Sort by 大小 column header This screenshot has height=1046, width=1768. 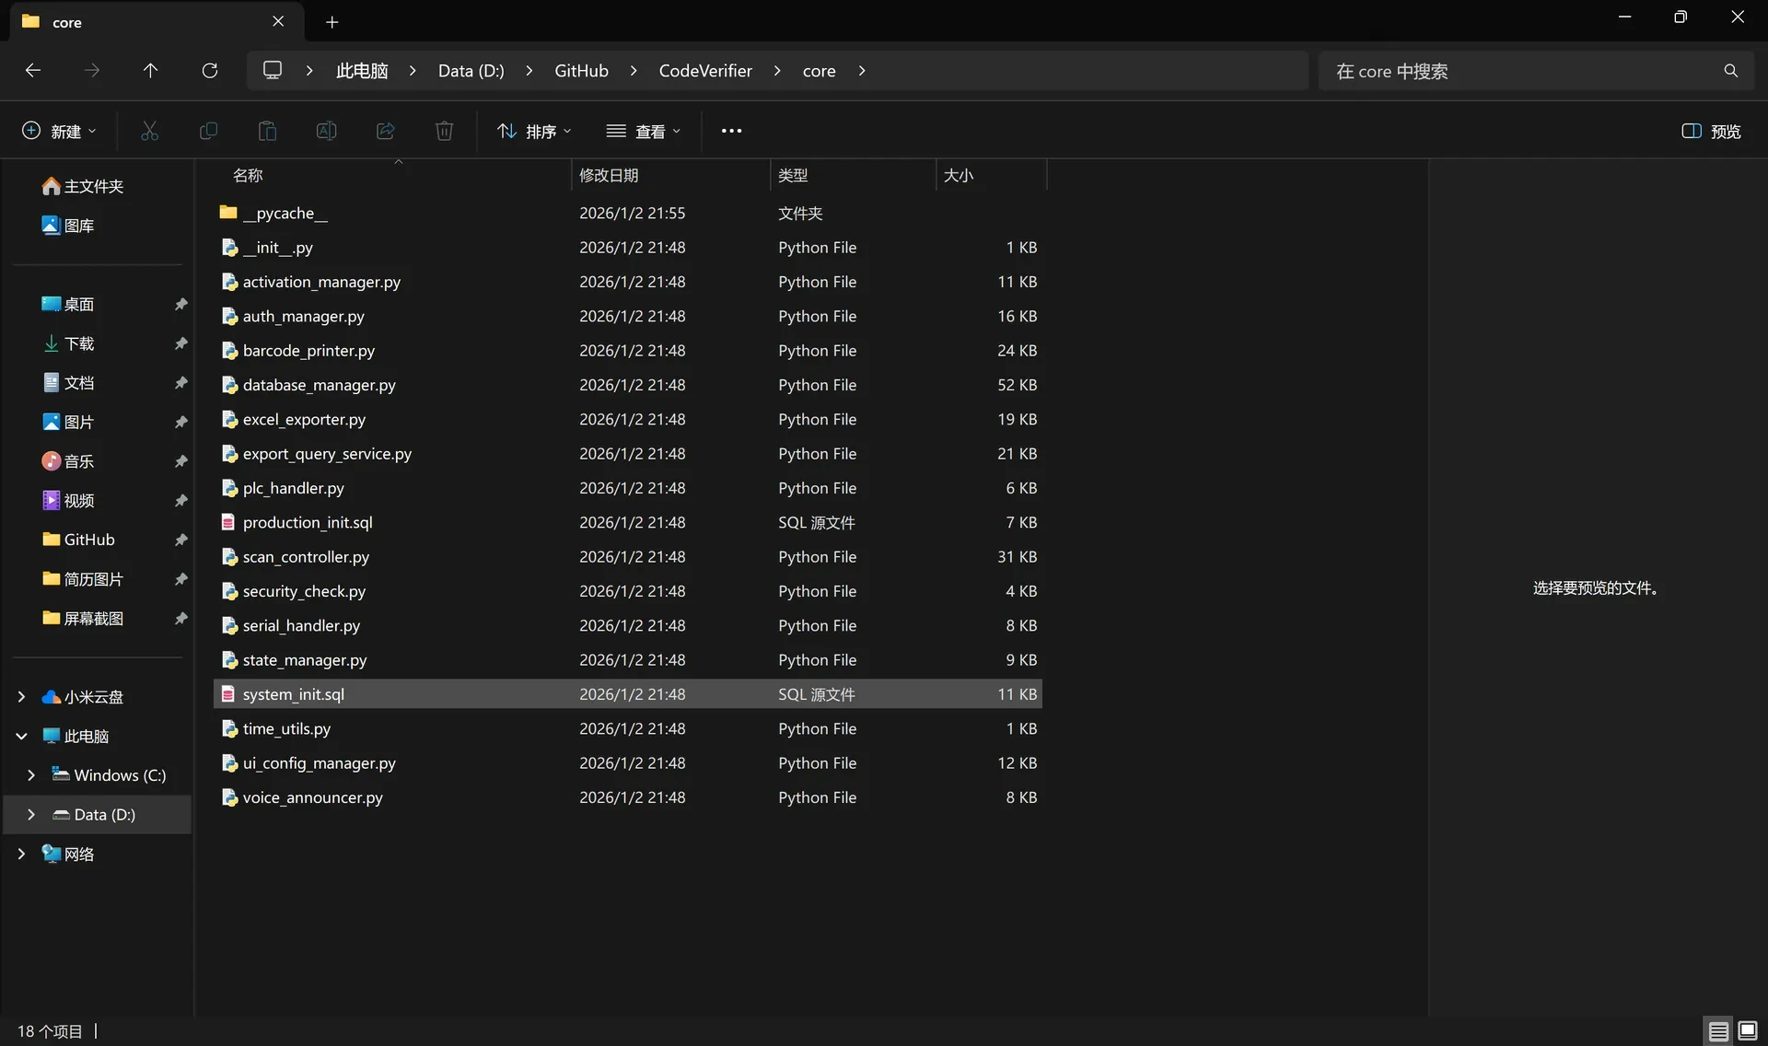coord(992,175)
